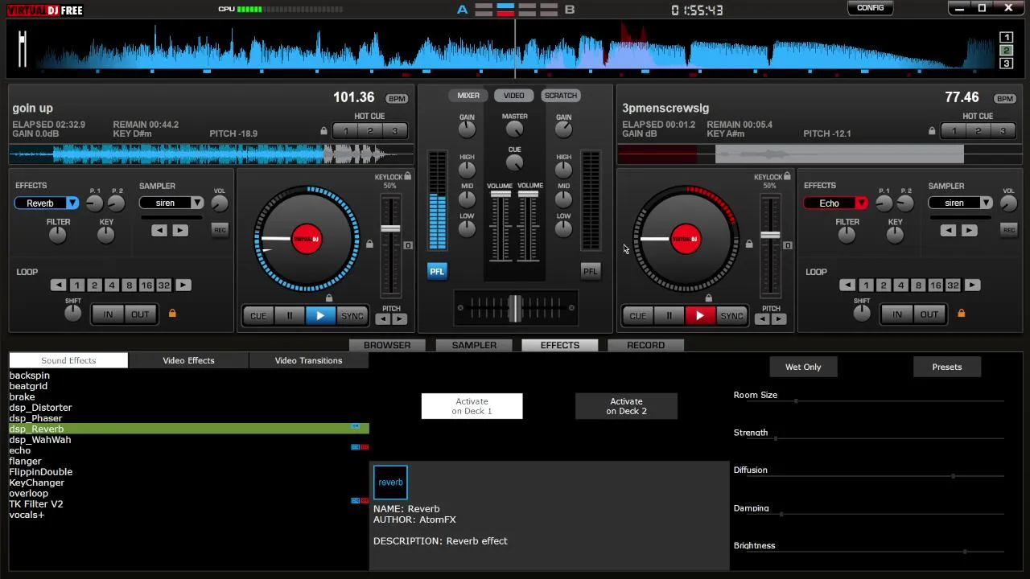Image resolution: width=1030 pixels, height=579 pixels.
Task: Open deck 2 siren sampler dropdown
Action: (x=986, y=203)
